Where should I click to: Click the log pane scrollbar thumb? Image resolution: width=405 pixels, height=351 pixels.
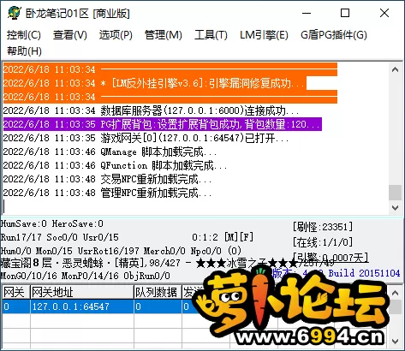coord(396,193)
